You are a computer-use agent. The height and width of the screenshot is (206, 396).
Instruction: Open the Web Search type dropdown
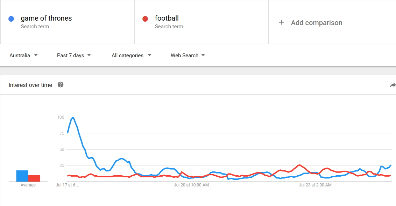pos(188,56)
